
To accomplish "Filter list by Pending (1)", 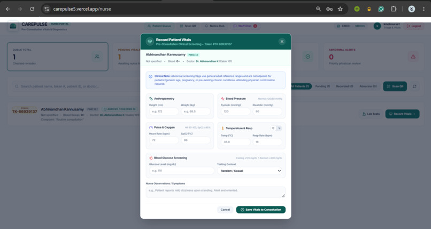I will (x=322, y=86).
